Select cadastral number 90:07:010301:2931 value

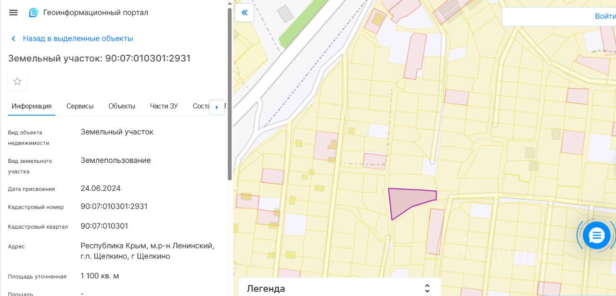point(114,207)
